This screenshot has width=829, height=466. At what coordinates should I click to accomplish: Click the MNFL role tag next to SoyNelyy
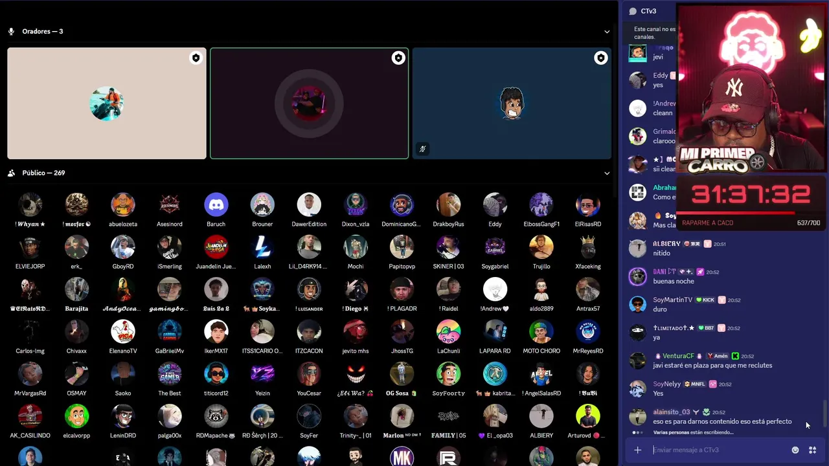point(695,384)
